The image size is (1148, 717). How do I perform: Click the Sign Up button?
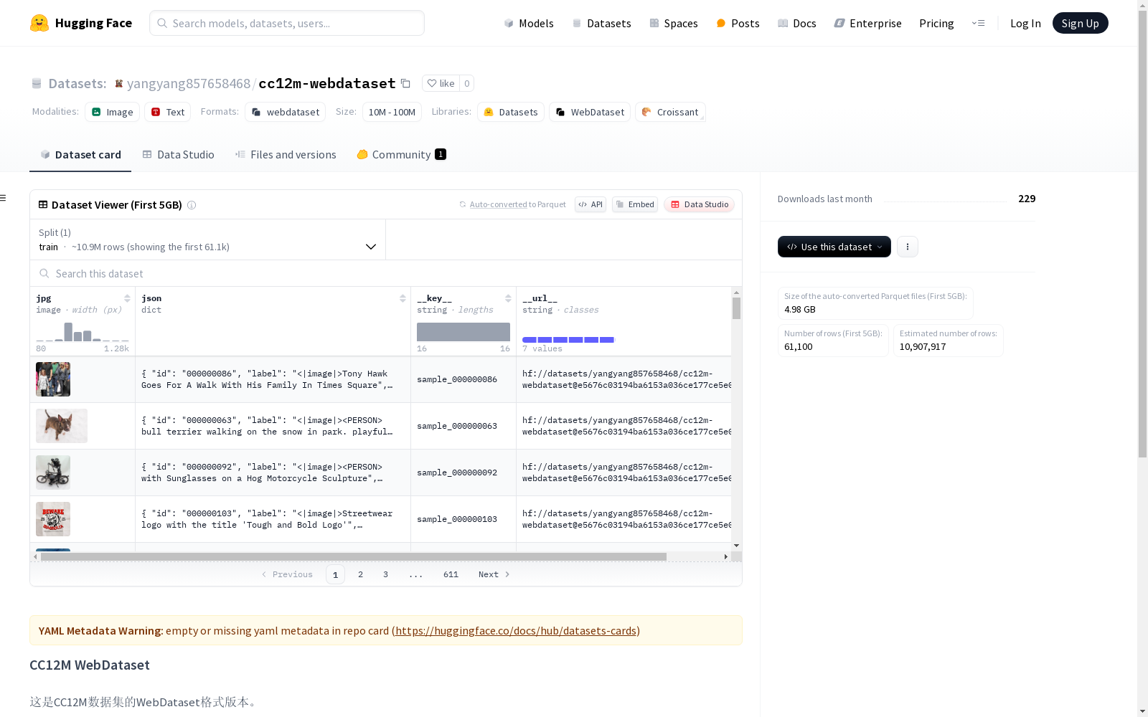[x=1080, y=23]
